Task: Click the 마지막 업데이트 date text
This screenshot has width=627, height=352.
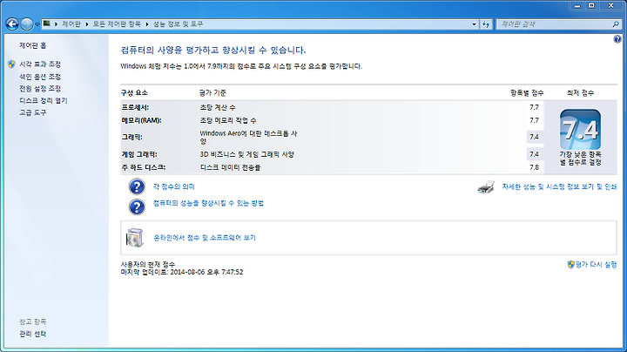Action: [x=182, y=272]
